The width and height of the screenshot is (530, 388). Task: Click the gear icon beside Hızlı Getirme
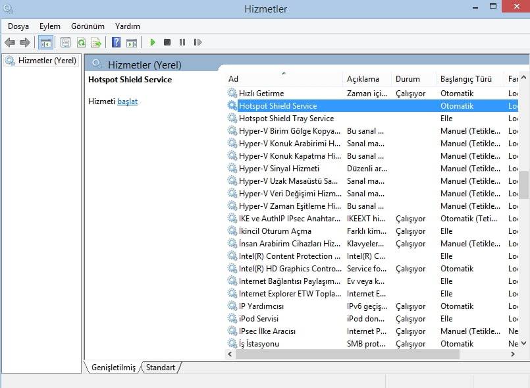click(232, 93)
